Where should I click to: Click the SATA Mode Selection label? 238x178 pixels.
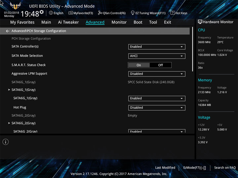(27, 56)
